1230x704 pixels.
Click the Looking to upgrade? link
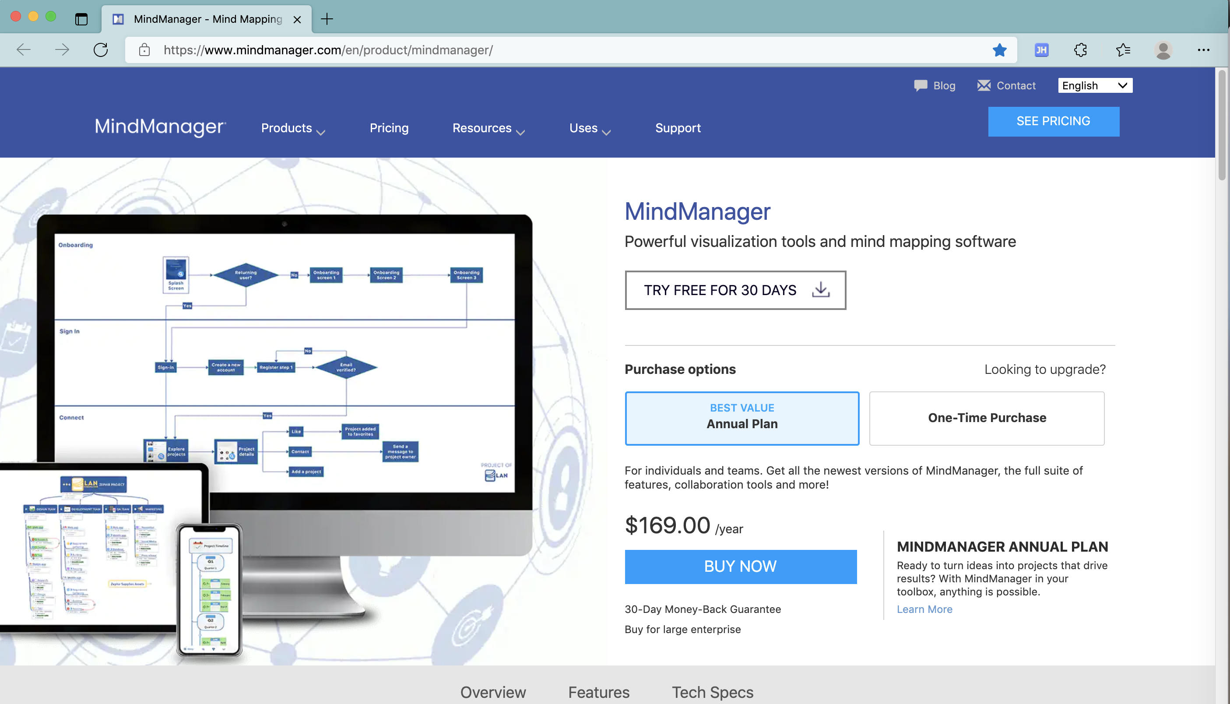(1045, 369)
